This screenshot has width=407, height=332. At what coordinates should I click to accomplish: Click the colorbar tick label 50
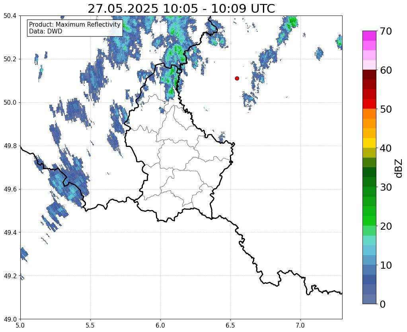[x=386, y=109]
